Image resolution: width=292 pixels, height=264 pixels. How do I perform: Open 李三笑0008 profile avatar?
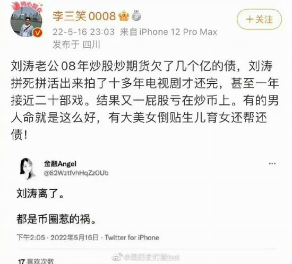(x=26, y=21)
